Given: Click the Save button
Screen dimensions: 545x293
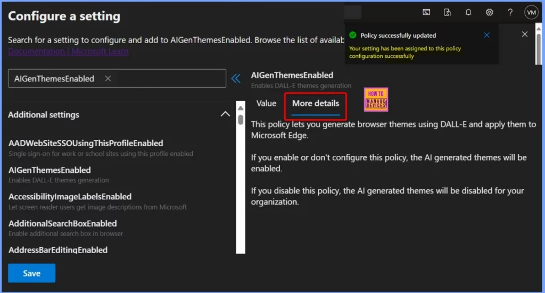Looking at the screenshot, I should (31, 273).
